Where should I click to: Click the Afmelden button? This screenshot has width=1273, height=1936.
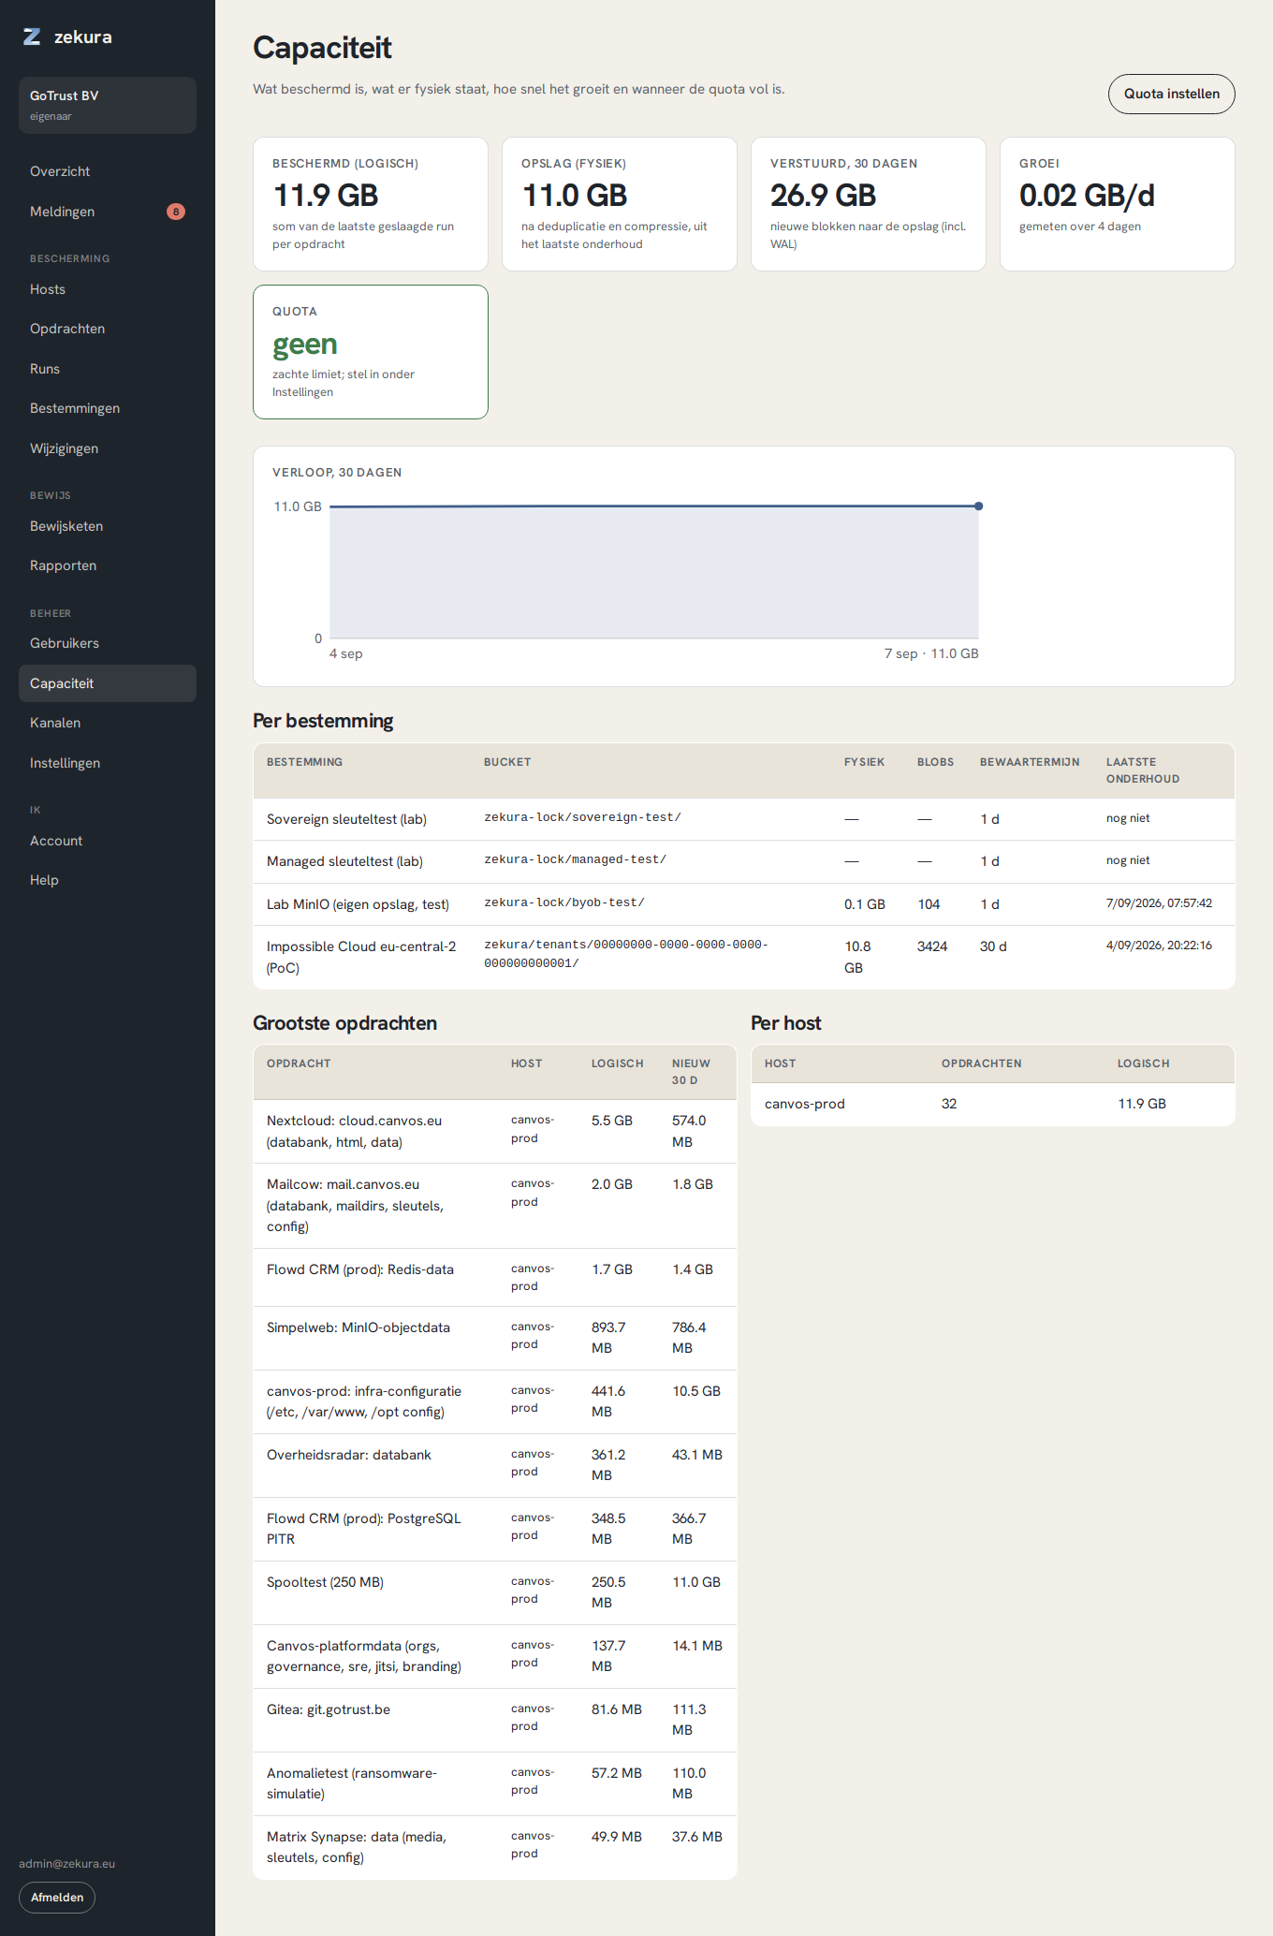57,1898
